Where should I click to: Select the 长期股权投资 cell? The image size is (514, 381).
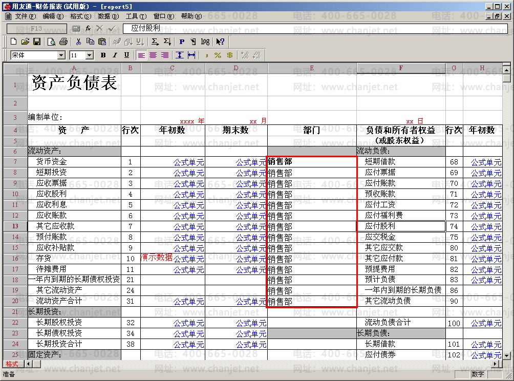pyautogui.click(x=74, y=323)
